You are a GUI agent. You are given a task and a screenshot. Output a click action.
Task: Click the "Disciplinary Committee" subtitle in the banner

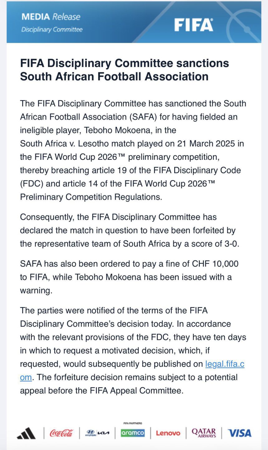[52, 30]
